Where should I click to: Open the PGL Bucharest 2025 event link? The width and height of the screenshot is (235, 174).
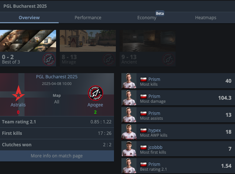coord(57,77)
